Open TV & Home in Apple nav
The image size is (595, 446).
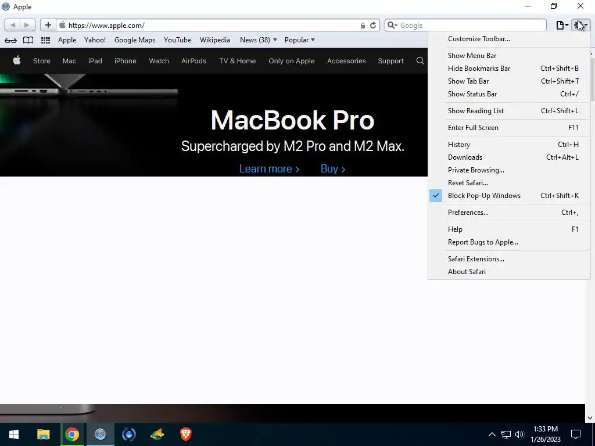pyautogui.click(x=238, y=60)
